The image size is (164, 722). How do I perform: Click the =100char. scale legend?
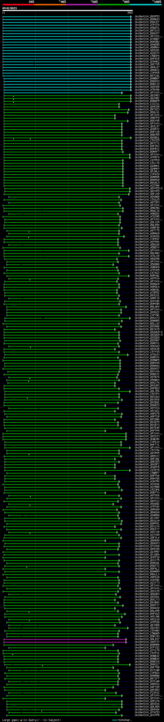click(122, 720)
